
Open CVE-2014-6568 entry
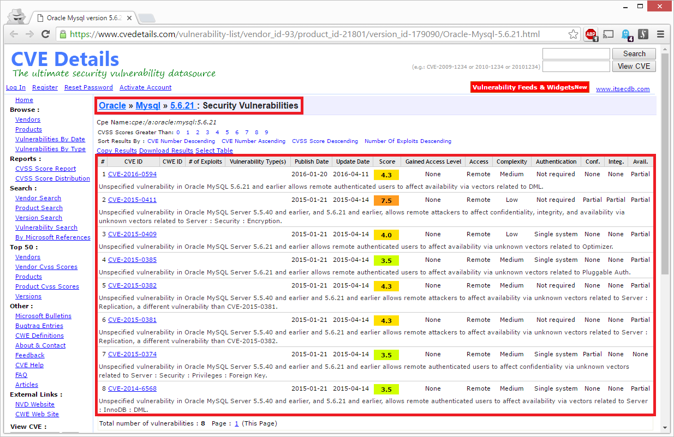(132, 388)
